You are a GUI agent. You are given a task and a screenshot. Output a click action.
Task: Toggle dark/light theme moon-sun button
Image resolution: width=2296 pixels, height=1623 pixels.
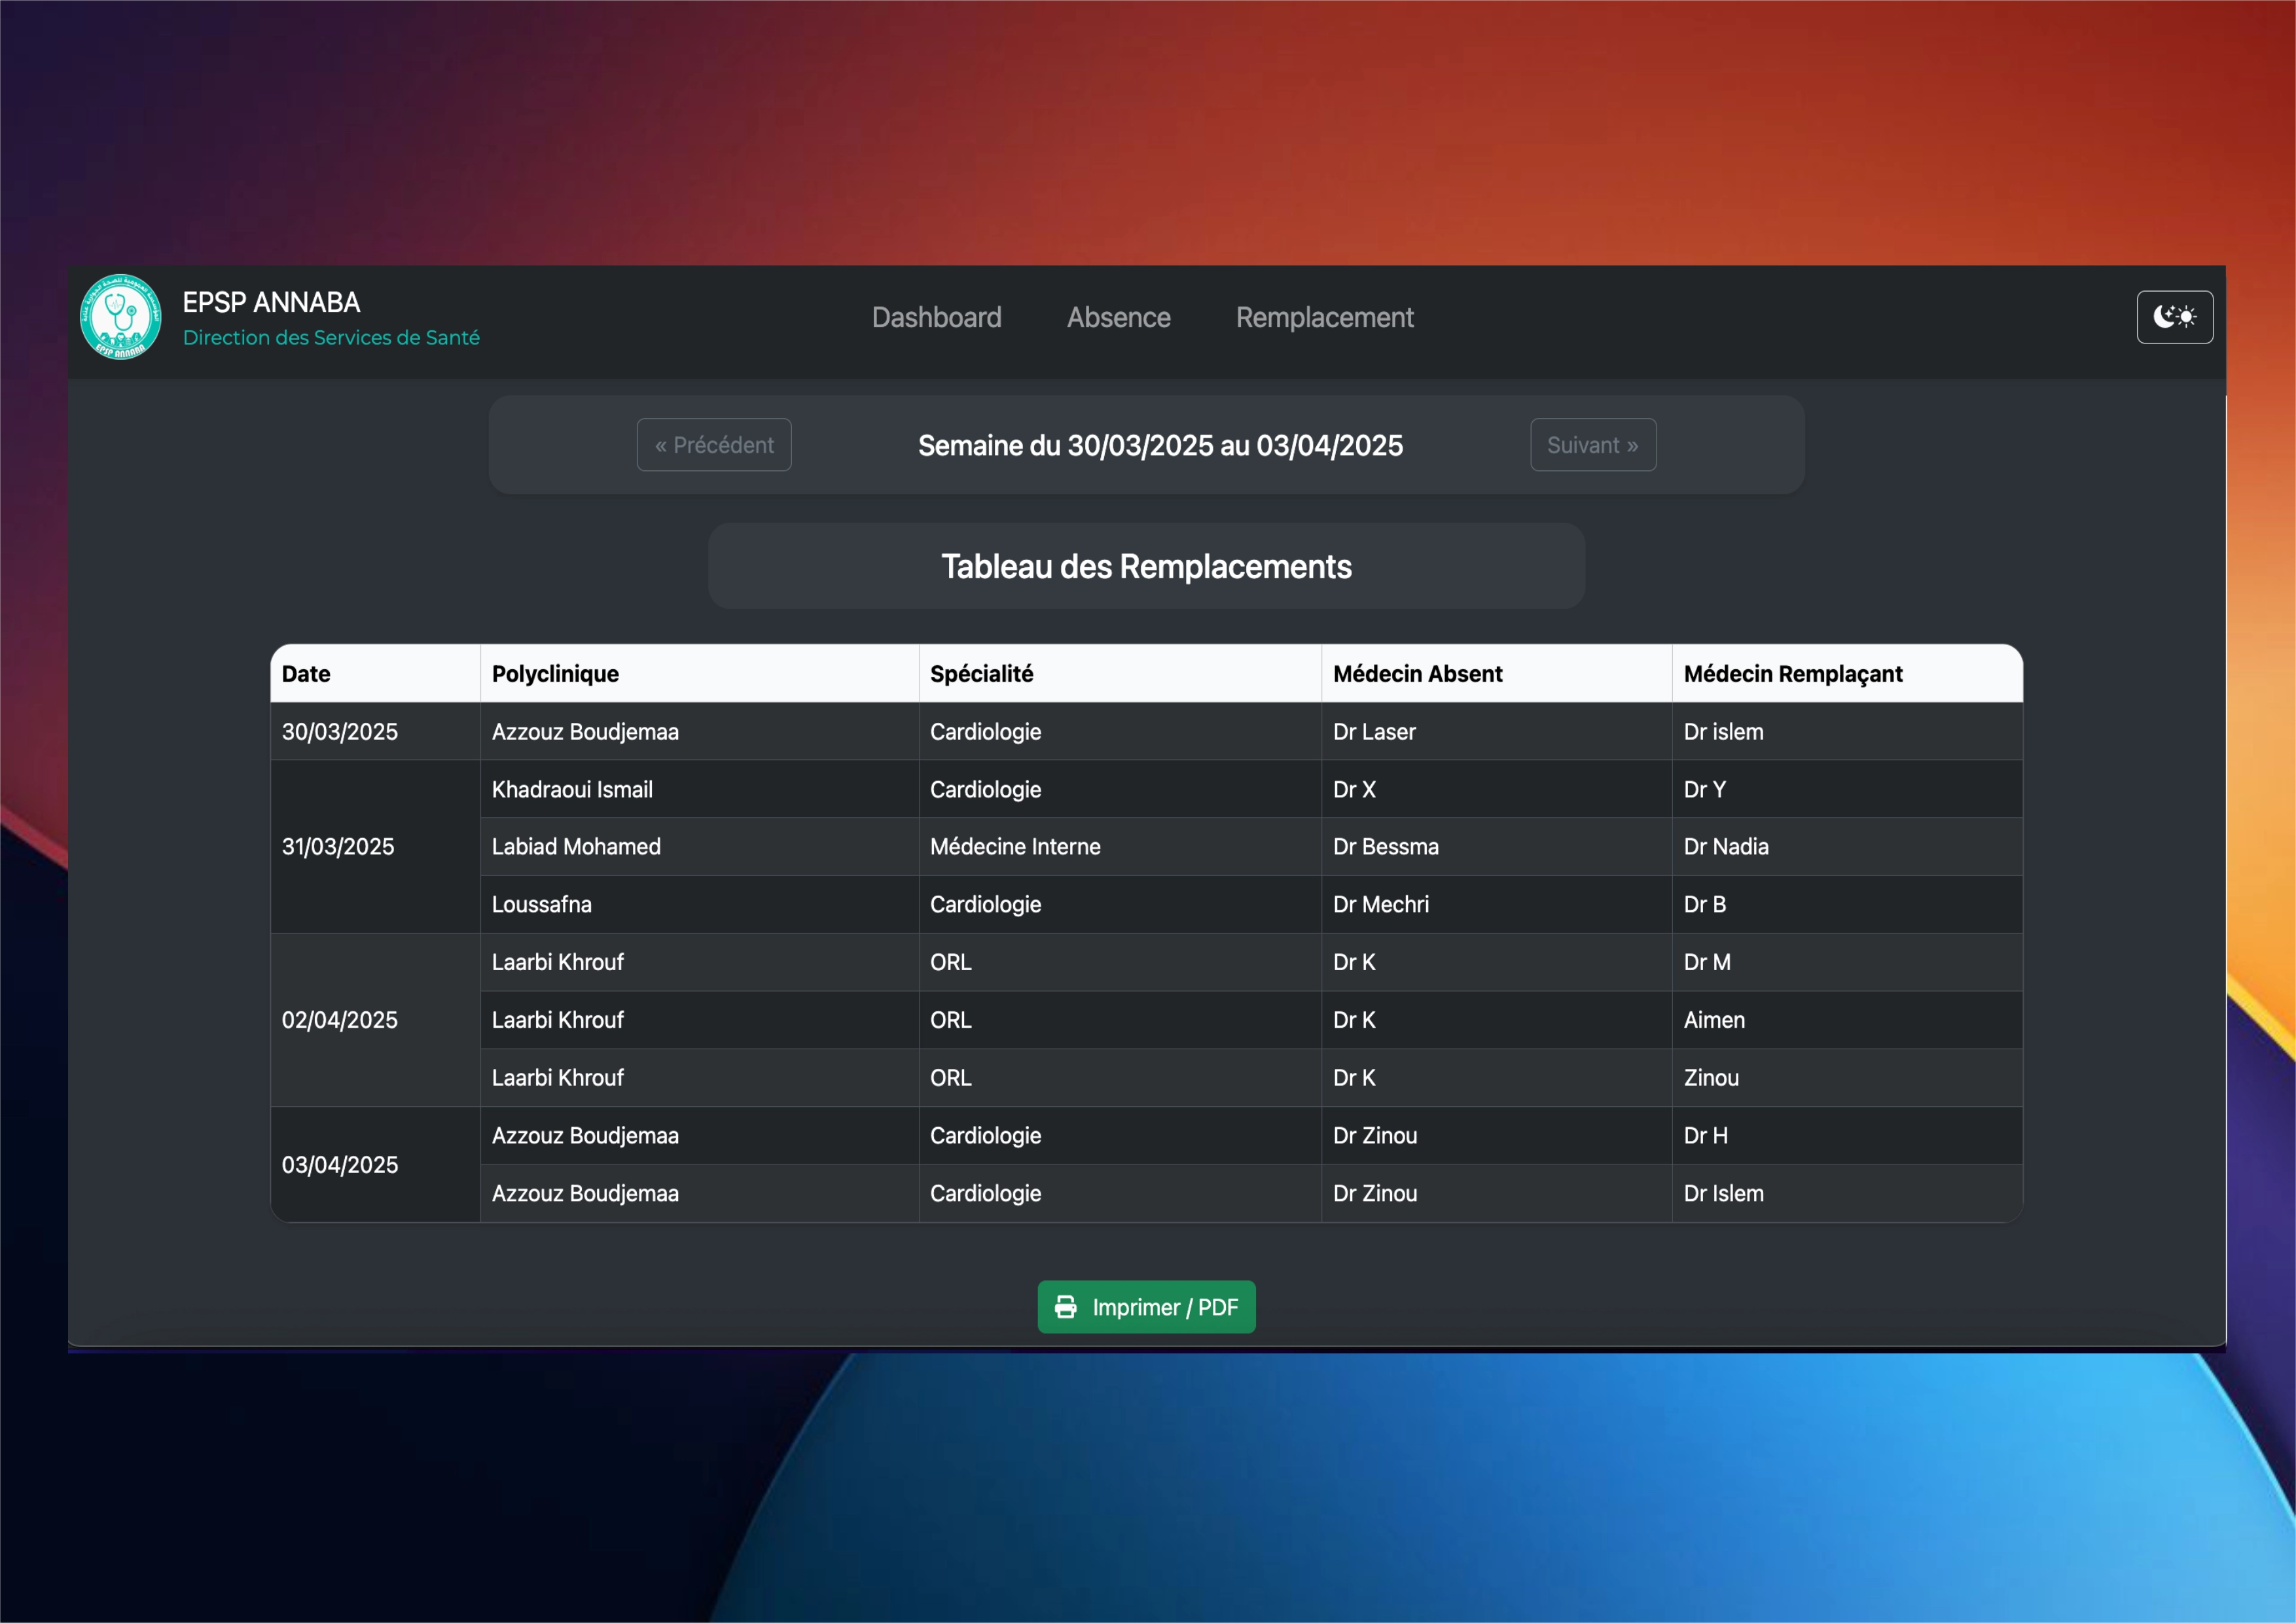tap(2174, 318)
